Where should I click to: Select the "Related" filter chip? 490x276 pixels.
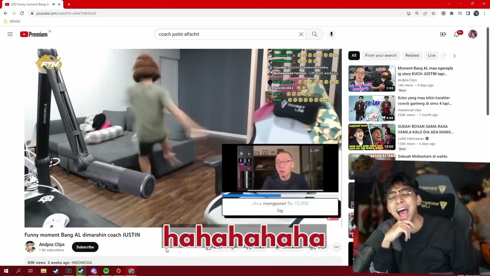412,56
